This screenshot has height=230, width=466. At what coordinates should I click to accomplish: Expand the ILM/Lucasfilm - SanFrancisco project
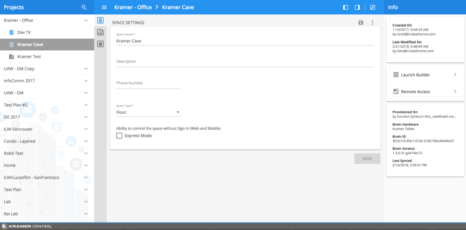(86, 177)
